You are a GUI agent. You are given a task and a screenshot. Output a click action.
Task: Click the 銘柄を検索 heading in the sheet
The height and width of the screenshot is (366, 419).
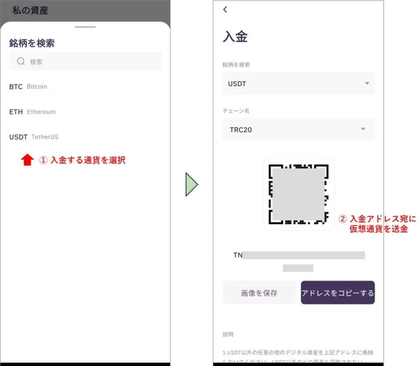32,43
